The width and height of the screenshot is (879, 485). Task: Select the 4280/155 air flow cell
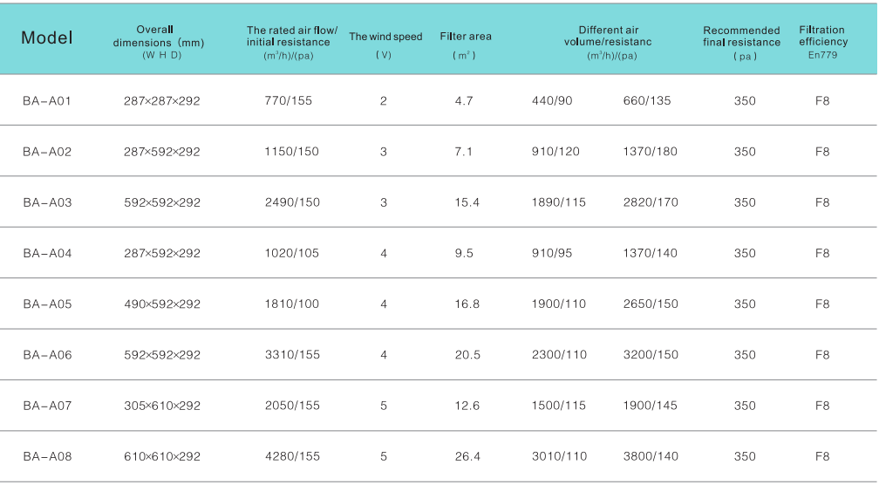292,456
